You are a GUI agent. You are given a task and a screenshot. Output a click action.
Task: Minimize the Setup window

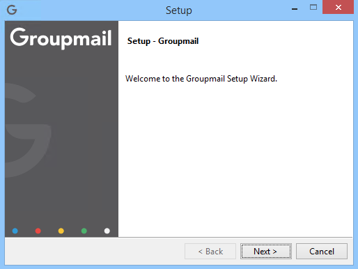(x=295, y=9)
